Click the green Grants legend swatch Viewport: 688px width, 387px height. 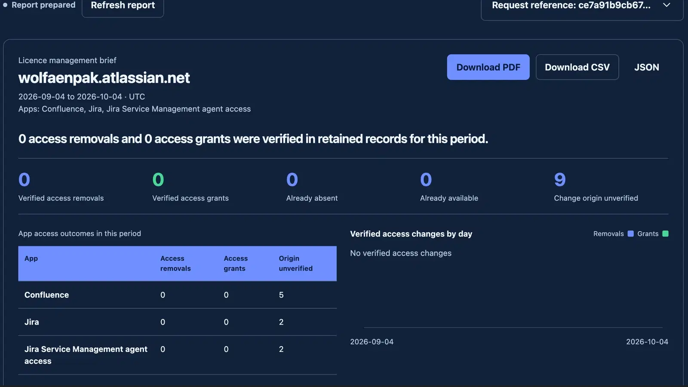[x=665, y=234]
